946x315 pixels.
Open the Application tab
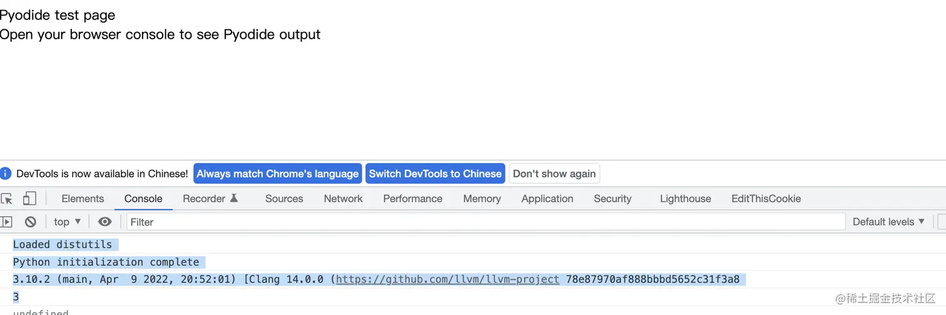(x=547, y=199)
